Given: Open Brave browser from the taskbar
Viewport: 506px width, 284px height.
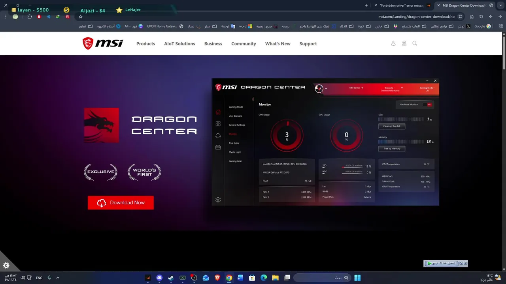Looking at the screenshot, I should tap(217, 278).
